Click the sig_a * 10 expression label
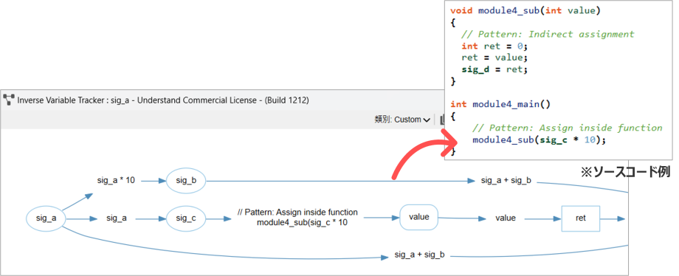Viewport: 679px width, 276px height. click(x=116, y=181)
